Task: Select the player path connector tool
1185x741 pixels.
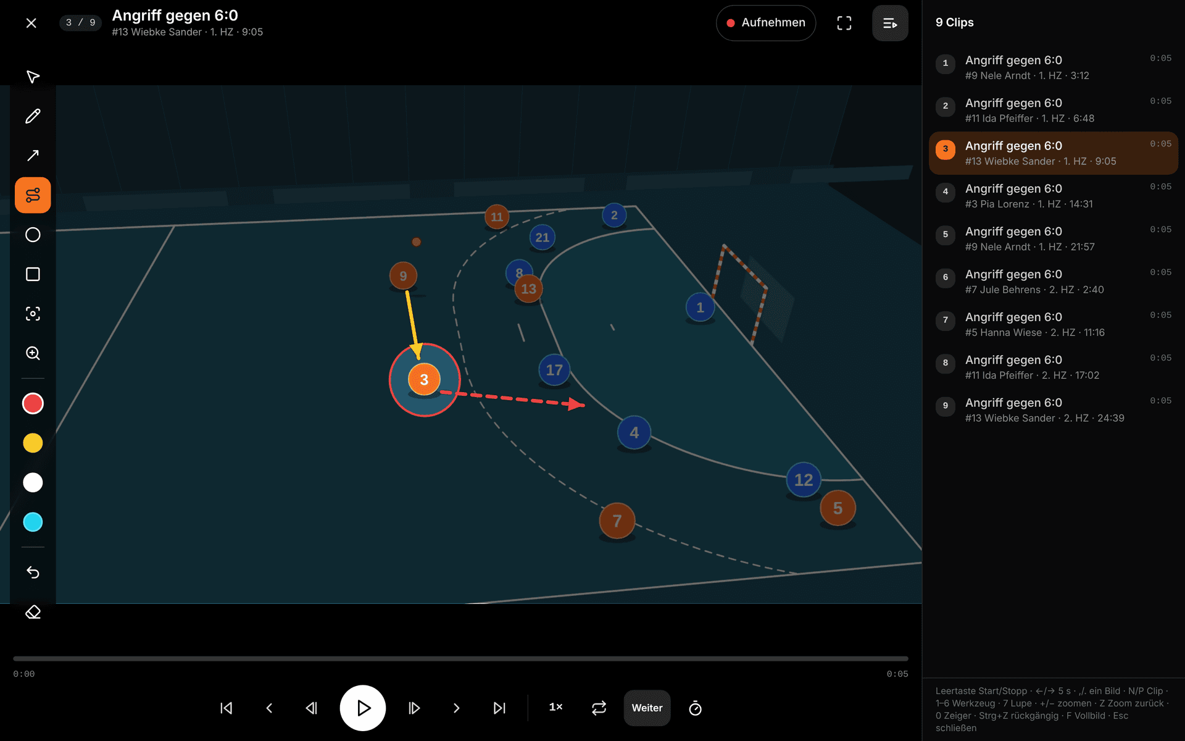Action: 33,195
